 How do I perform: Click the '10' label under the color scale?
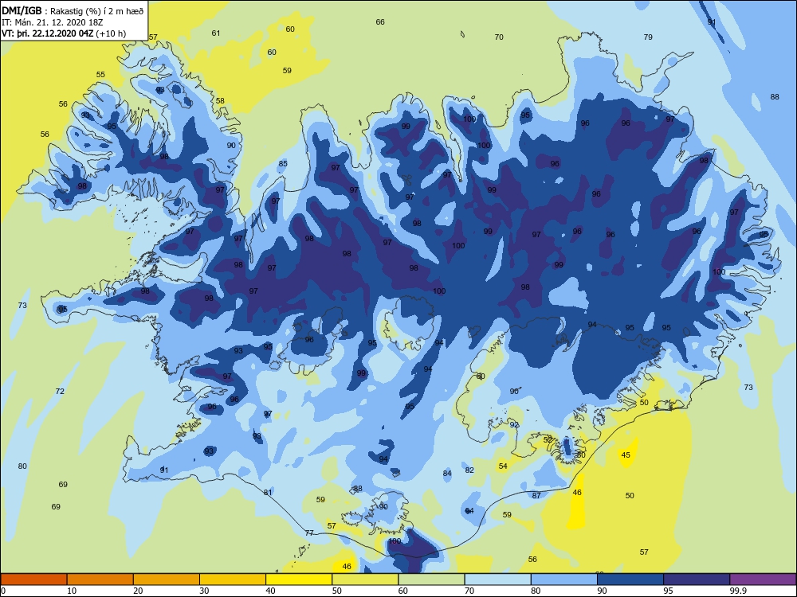tap(72, 591)
